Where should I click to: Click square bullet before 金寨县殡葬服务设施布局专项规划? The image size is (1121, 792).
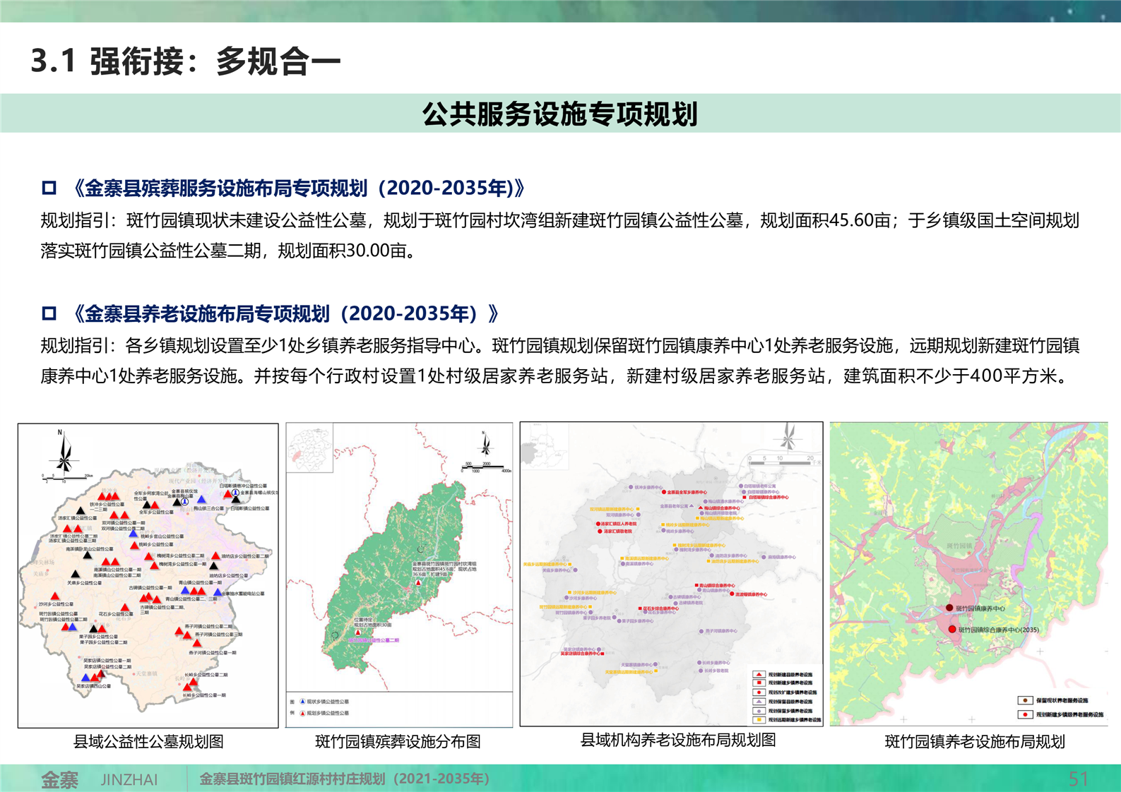49,188
